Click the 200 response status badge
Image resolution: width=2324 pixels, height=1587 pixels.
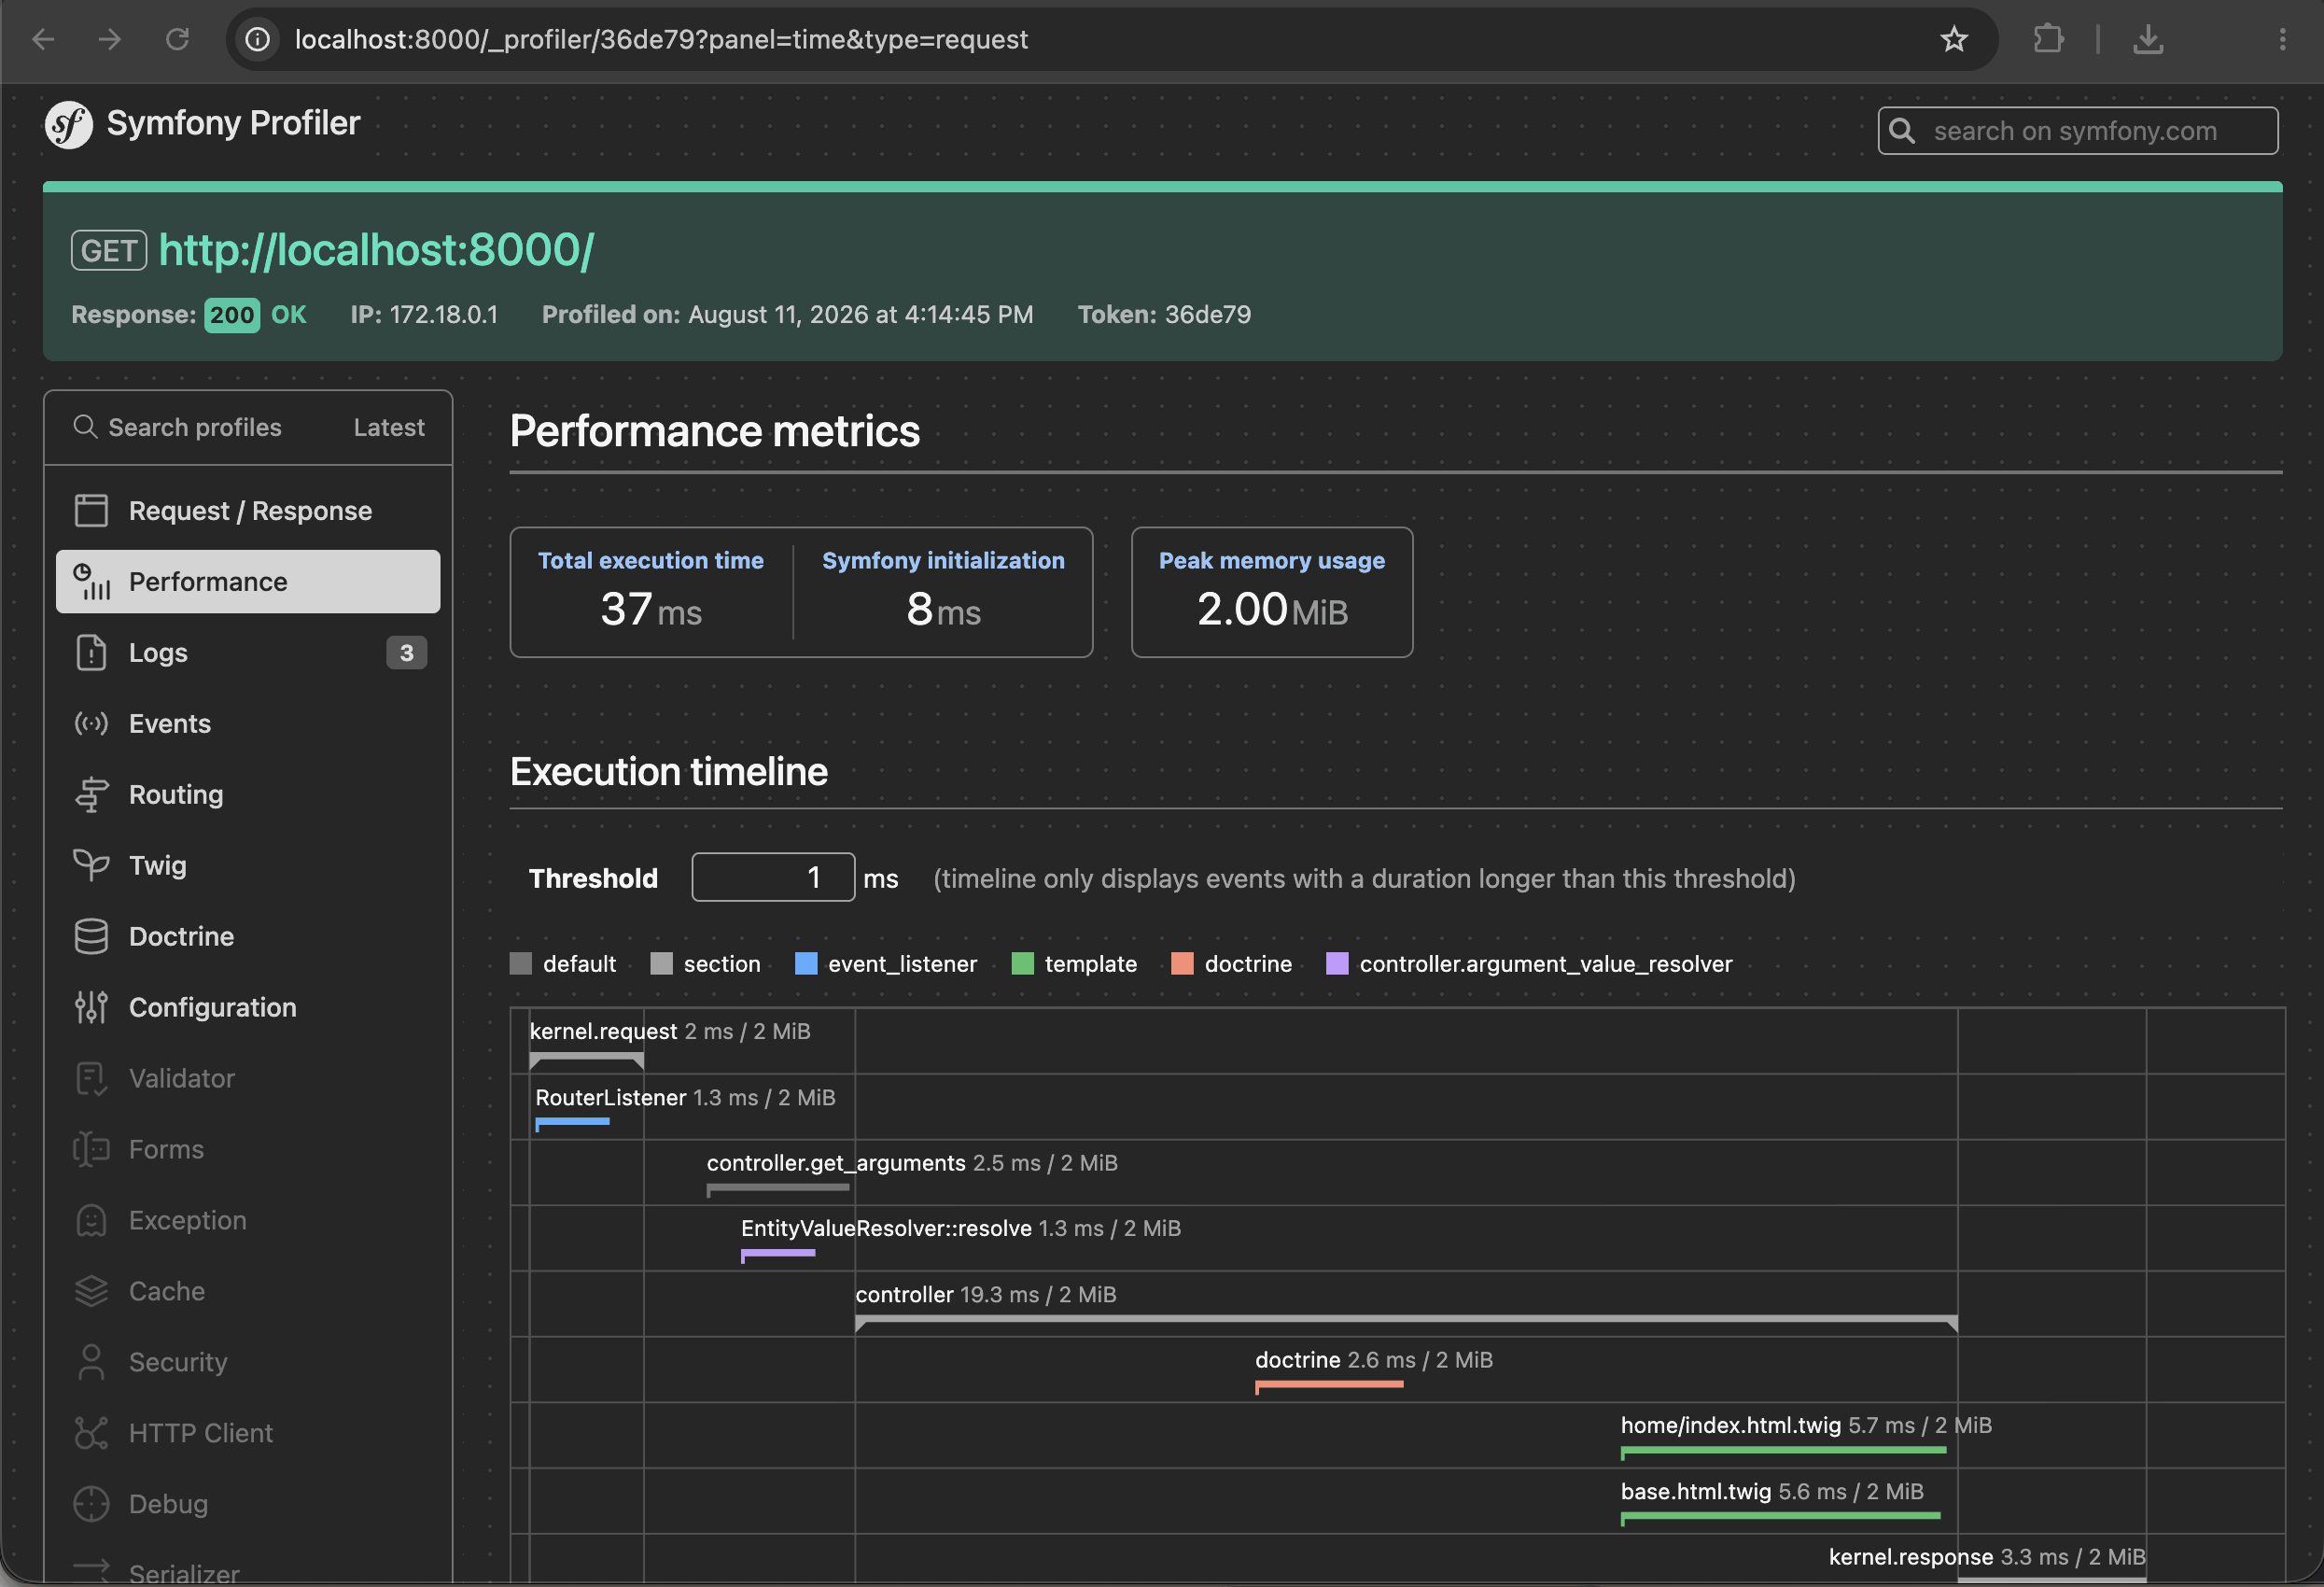tap(232, 315)
